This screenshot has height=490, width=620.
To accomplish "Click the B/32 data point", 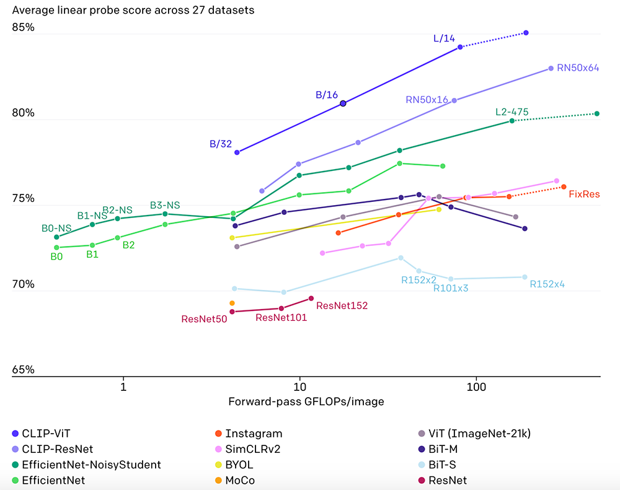I will coord(237,152).
